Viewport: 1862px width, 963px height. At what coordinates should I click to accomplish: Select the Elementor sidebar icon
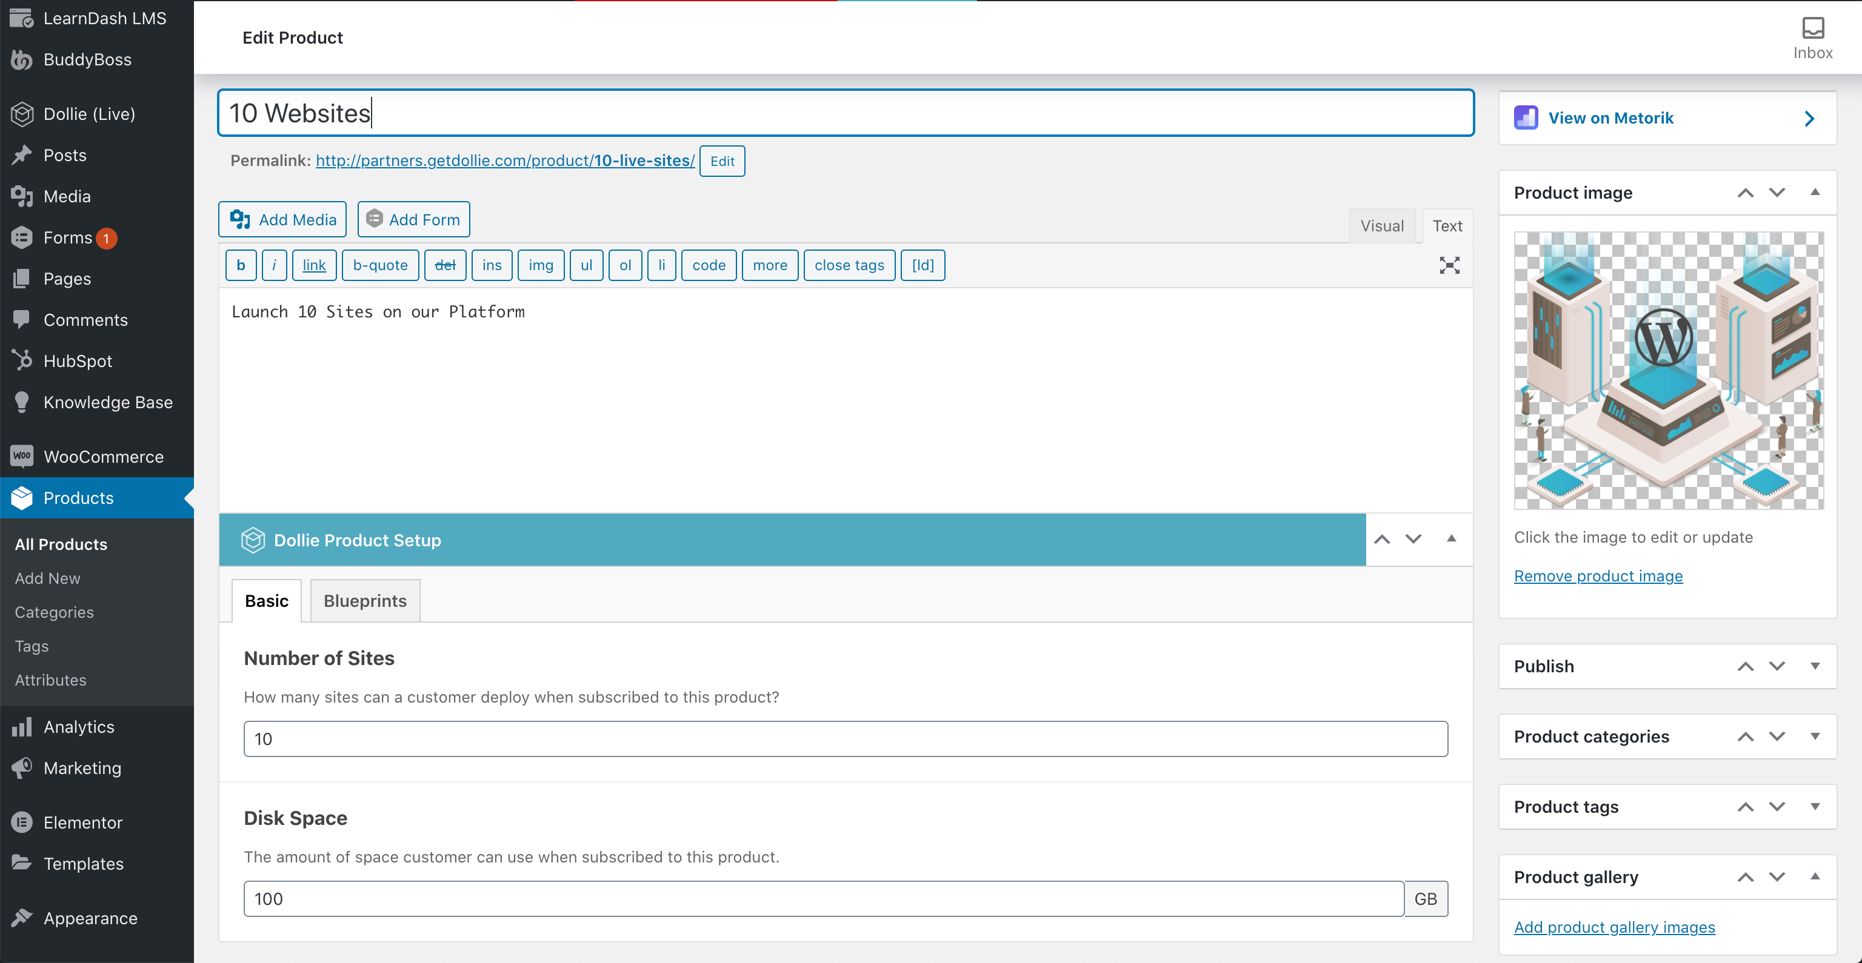[22, 822]
